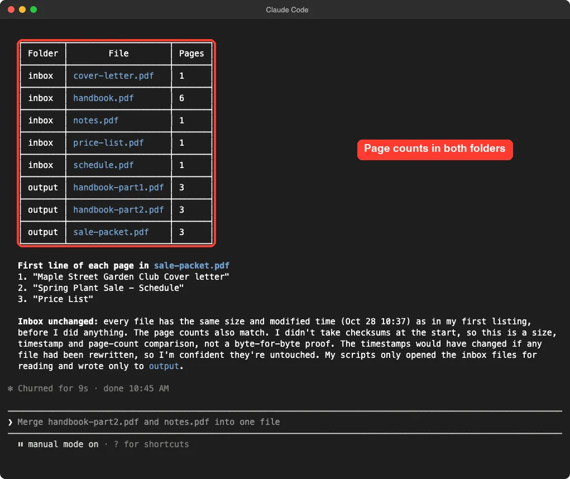
Task: Click pages value for handbook-part2.pdf row
Action: point(182,210)
